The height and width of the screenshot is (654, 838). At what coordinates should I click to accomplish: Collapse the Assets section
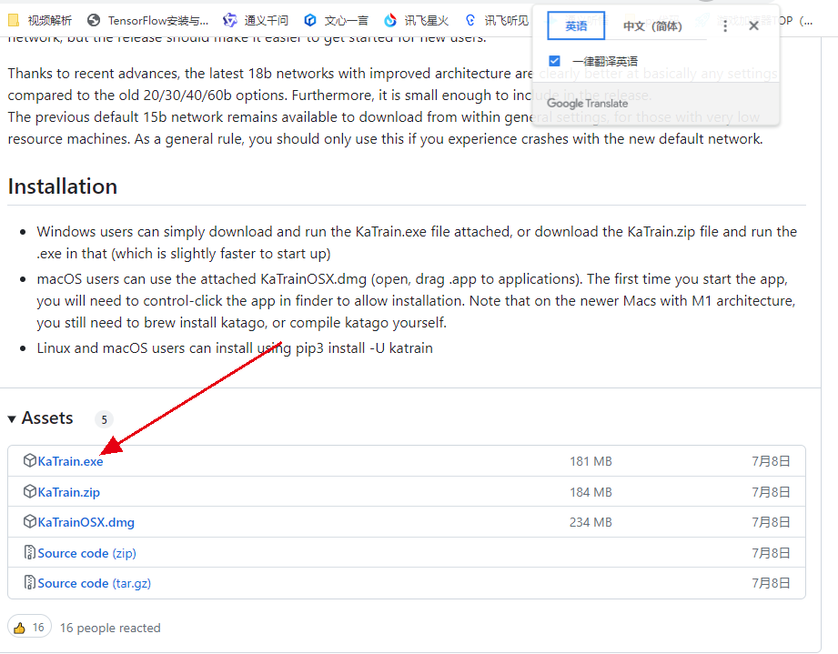(x=40, y=418)
